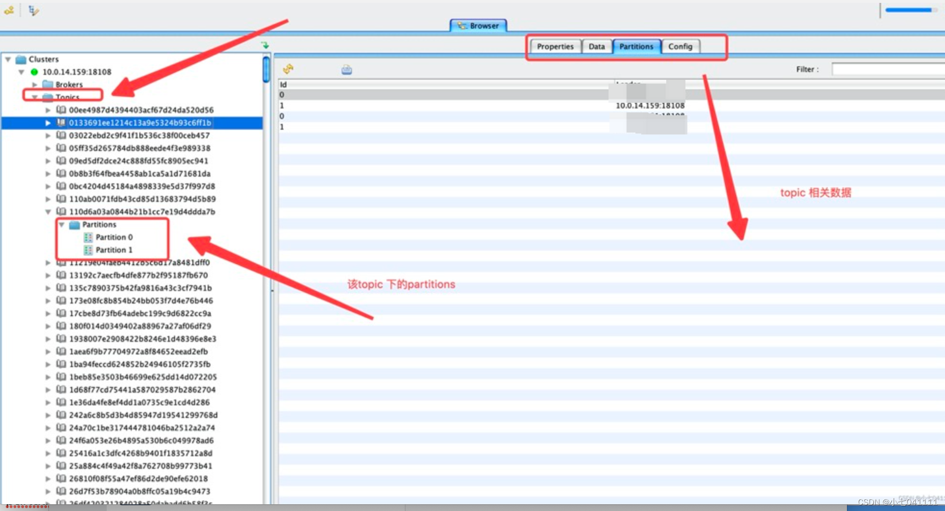Click the connection icon in top toolbar
The height and width of the screenshot is (511, 945).
coord(9,10)
